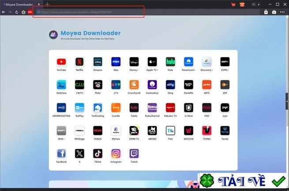Open the Rakuten TV icon

click(x=170, y=108)
